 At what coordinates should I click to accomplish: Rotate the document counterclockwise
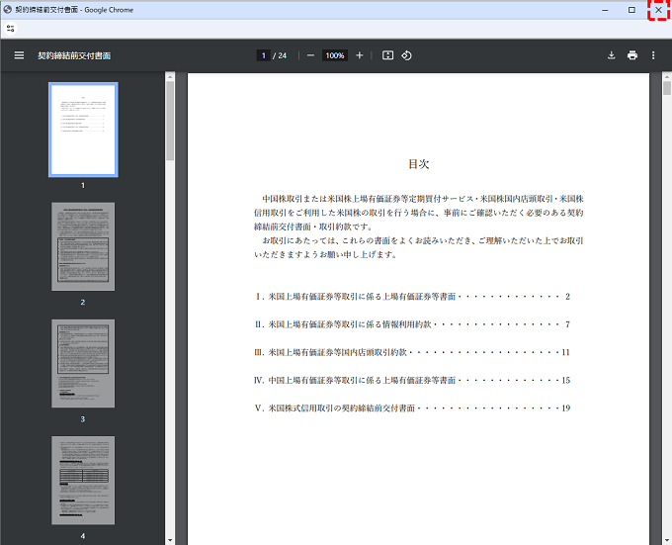tap(407, 55)
